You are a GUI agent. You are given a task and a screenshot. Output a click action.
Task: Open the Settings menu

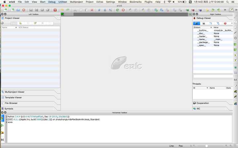click(x=110, y=2)
